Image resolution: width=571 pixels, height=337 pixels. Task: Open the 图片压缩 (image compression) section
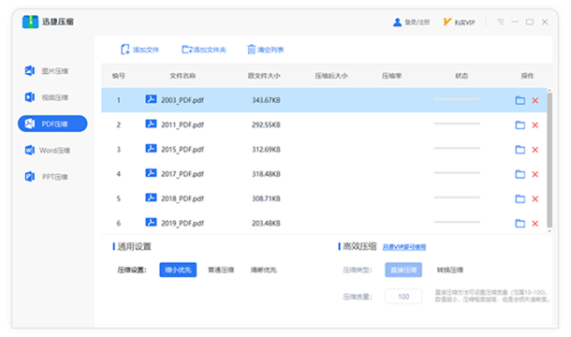pos(46,71)
